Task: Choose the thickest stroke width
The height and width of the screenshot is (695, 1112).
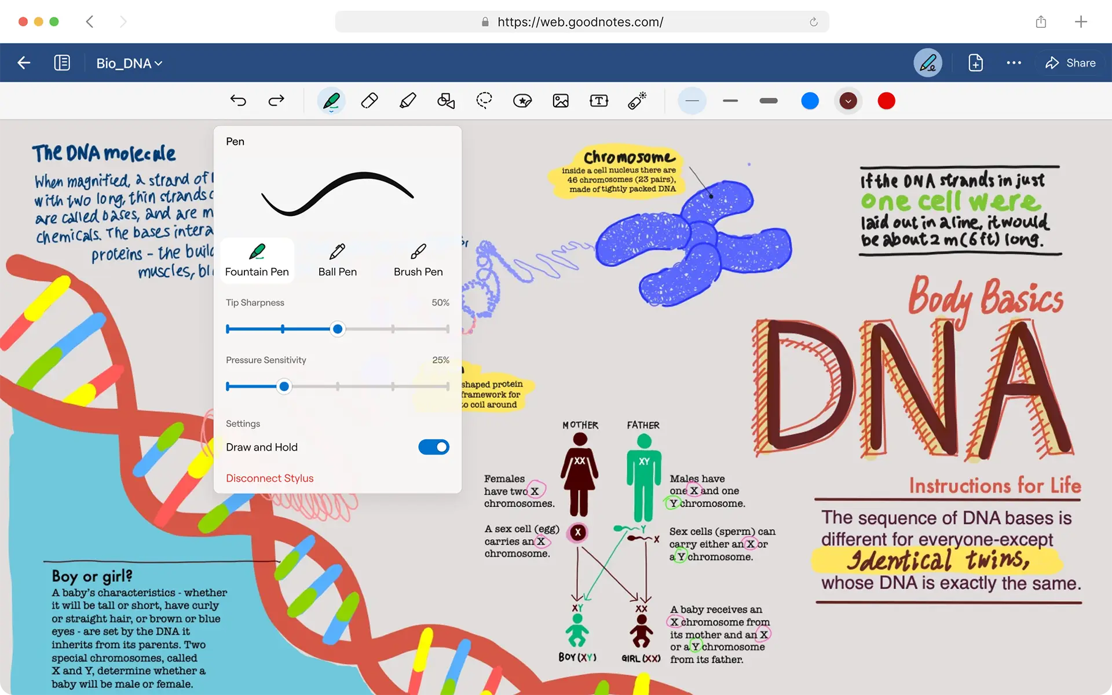Action: (768, 101)
